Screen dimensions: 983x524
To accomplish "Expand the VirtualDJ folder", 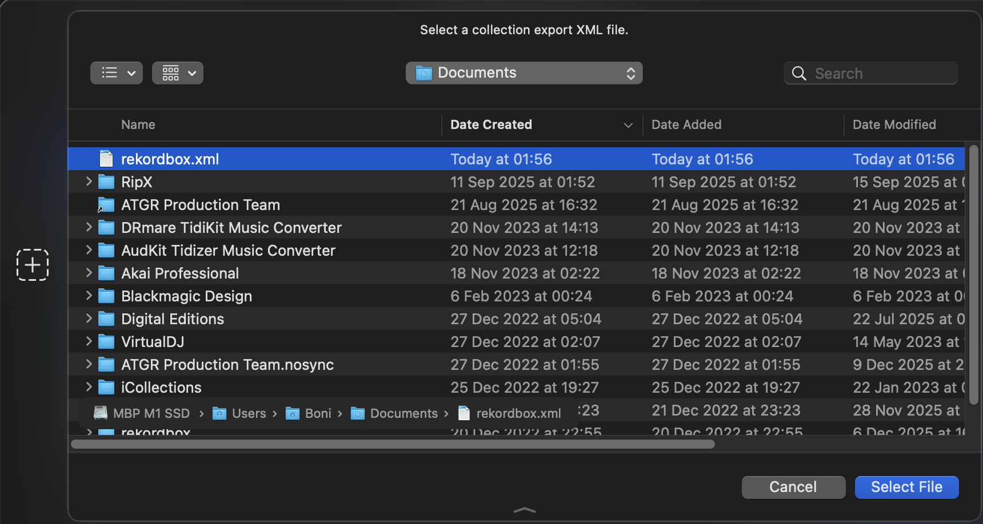I will [89, 341].
